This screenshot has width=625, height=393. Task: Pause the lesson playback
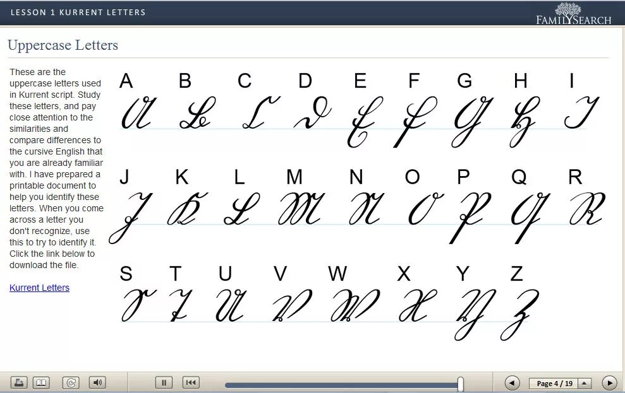coord(164,383)
